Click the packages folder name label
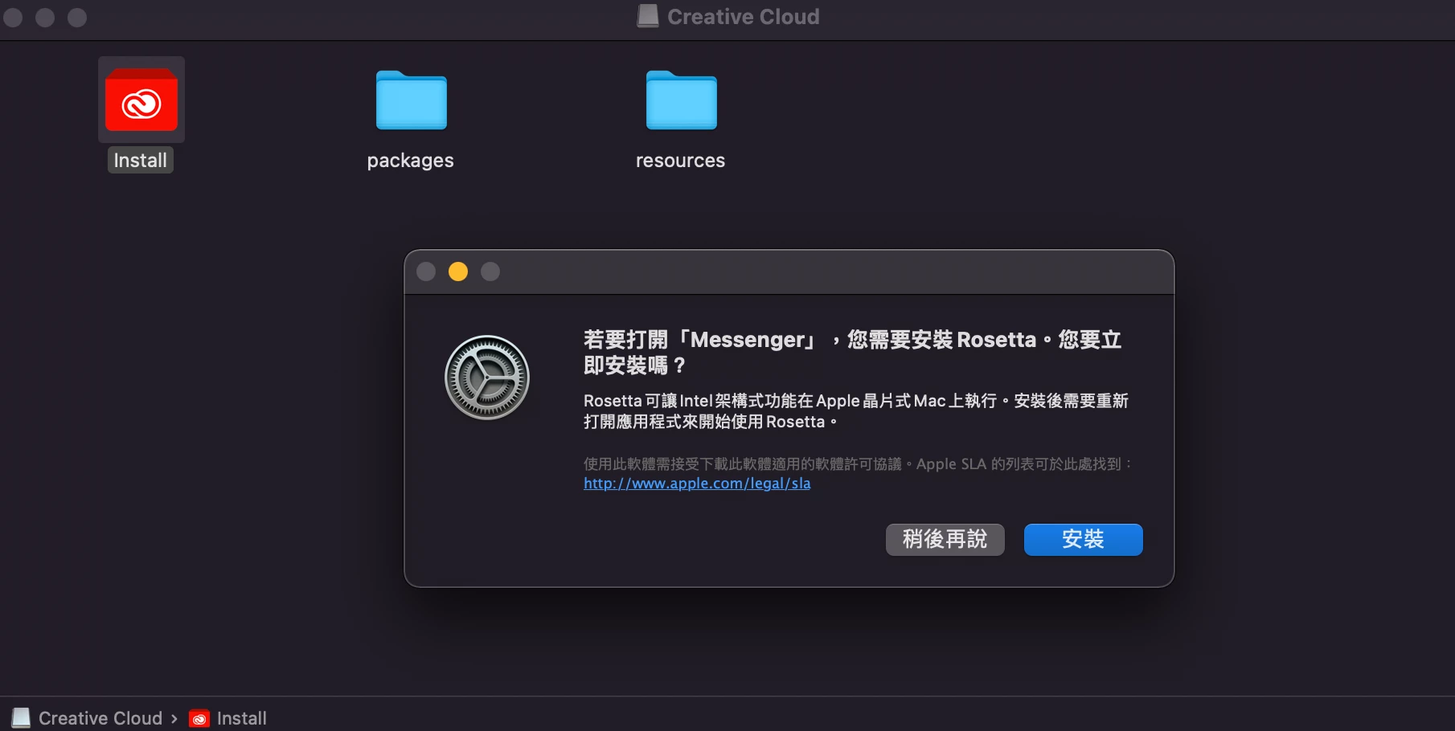This screenshot has width=1455, height=731. click(411, 161)
